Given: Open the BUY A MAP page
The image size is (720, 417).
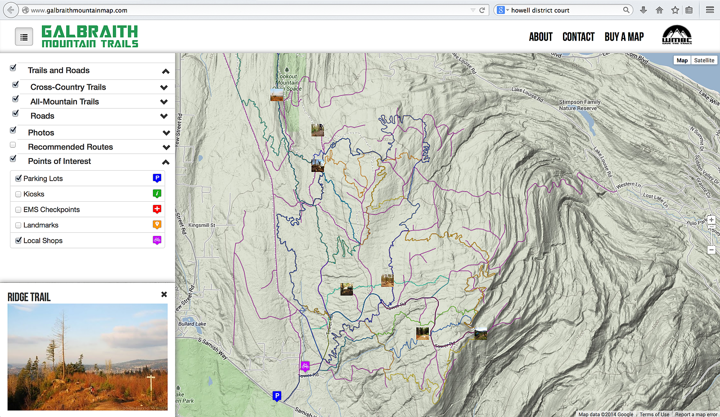Looking at the screenshot, I should tap(624, 37).
